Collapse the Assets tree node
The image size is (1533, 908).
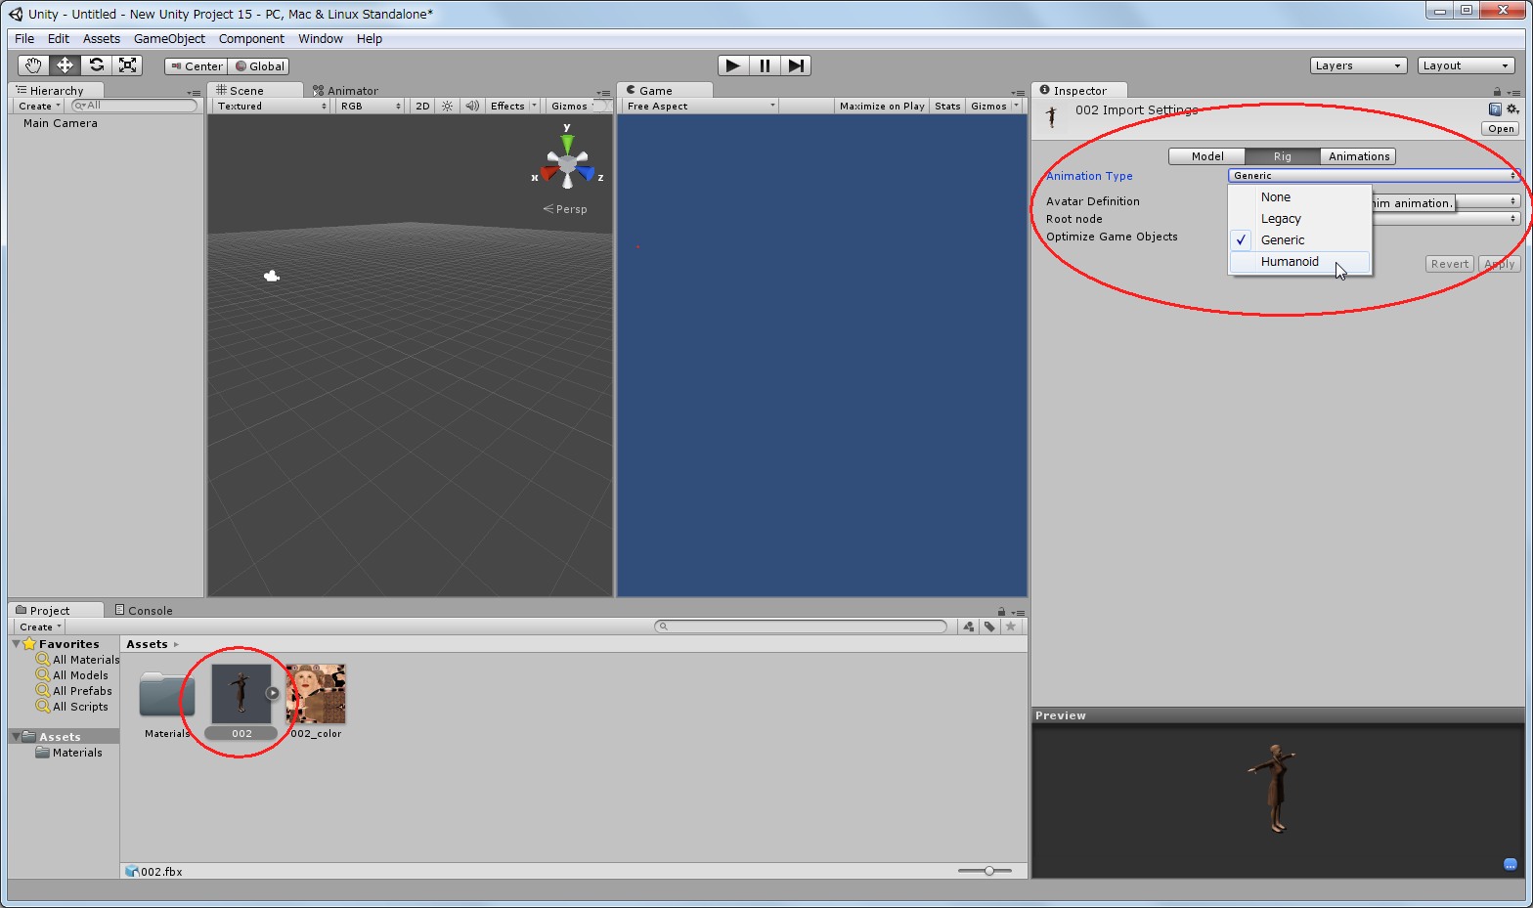tap(17, 736)
